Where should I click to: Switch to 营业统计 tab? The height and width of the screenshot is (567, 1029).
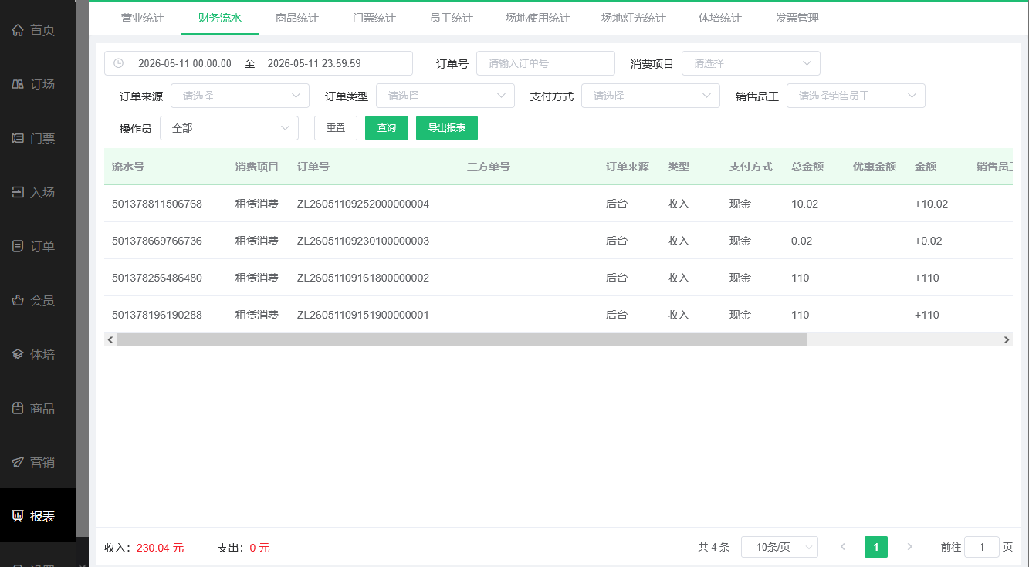(143, 18)
